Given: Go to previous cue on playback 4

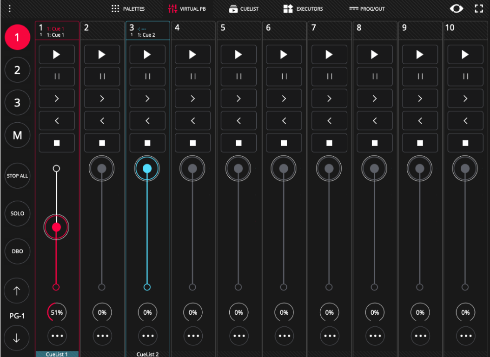Looking at the screenshot, I should [x=192, y=120].
